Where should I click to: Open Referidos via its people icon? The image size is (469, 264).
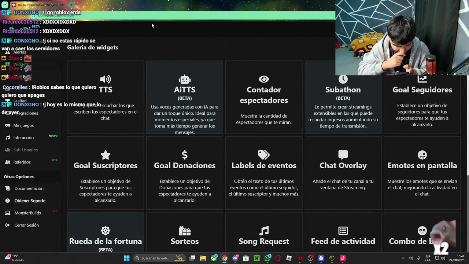pos(7,162)
